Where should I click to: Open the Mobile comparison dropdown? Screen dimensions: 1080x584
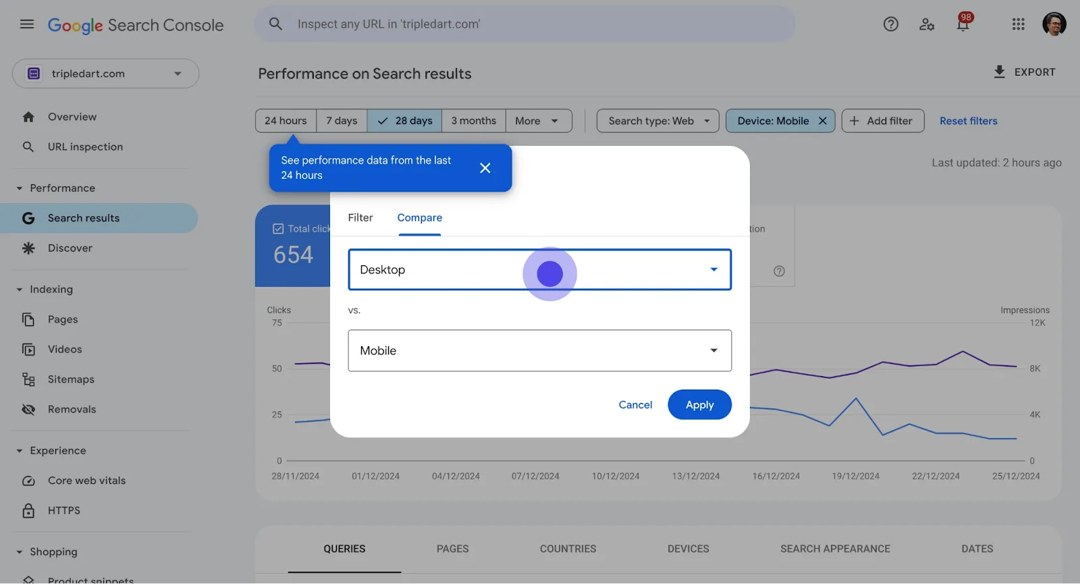coord(540,350)
